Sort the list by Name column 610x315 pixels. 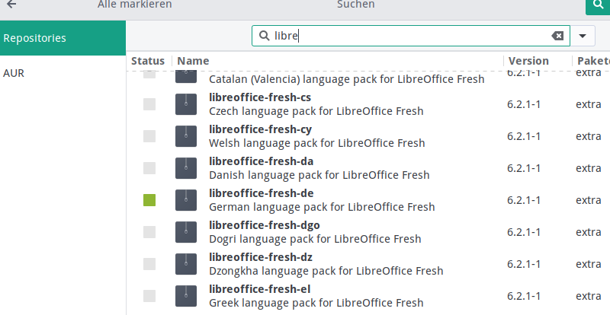click(x=193, y=61)
